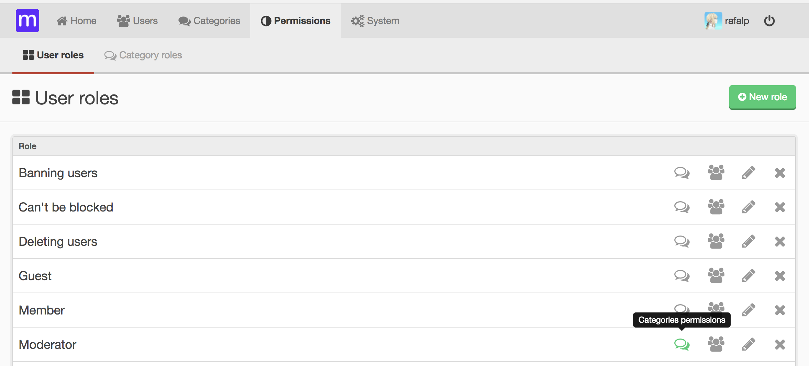The height and width of the screenshot is (366, 809).
Task: Open the System menu
Action: tap(375, 21)
